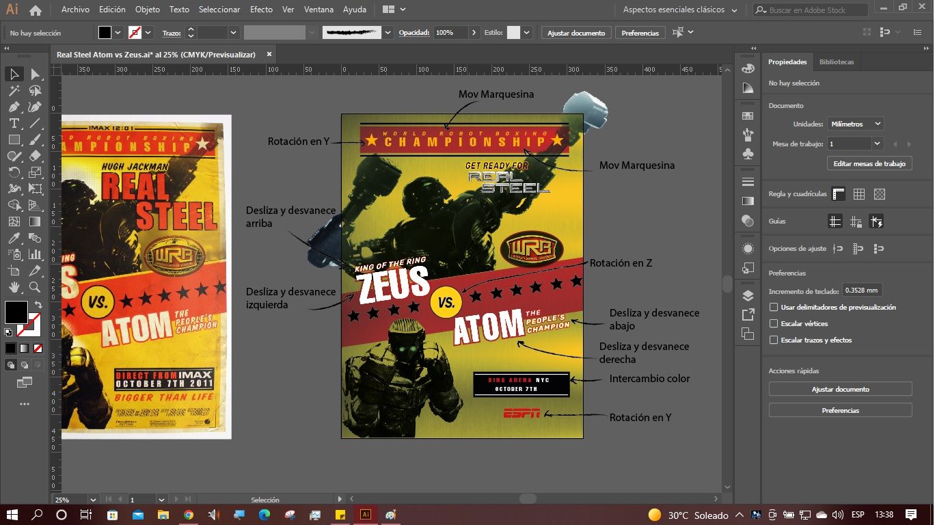Click Ajustar documento in control bar
This screenshot has width=935, height=525.
[x=576, y=33]
